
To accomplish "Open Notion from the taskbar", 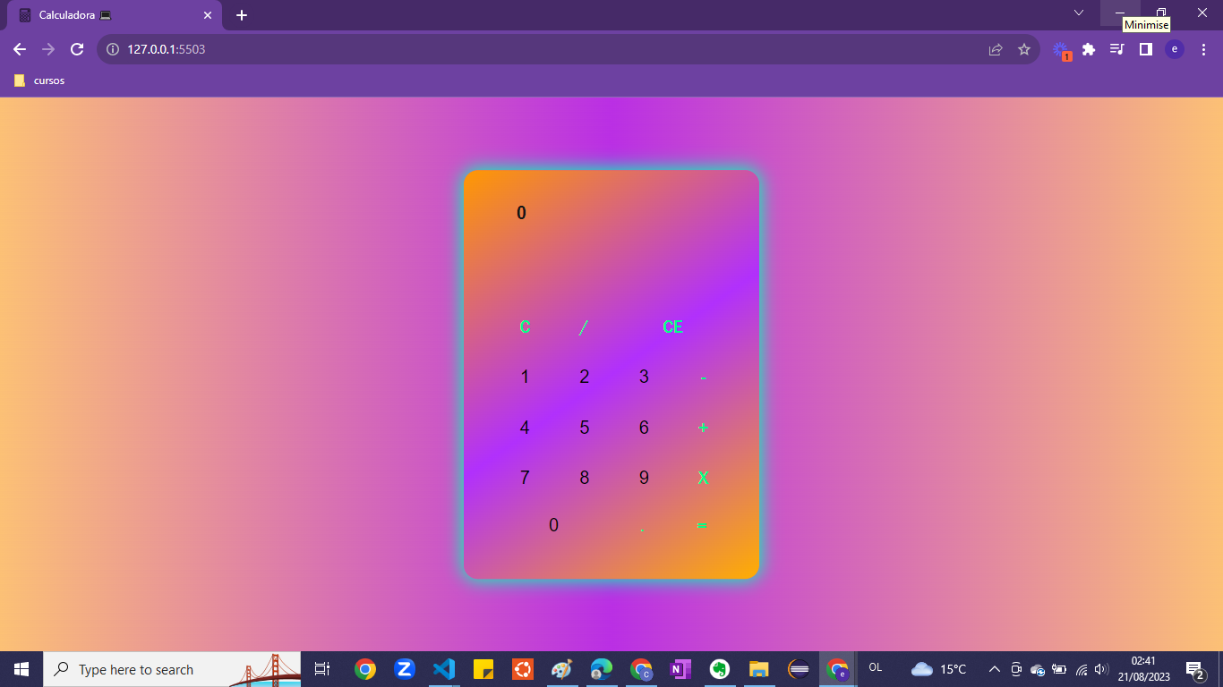I will tap(680, 668).
